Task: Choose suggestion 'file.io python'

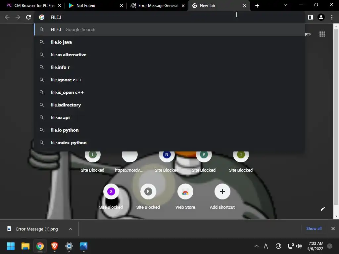Action: click(x=169, y=130)
